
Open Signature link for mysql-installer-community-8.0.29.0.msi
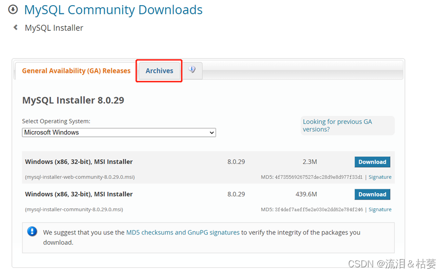[x=380, y=209]
